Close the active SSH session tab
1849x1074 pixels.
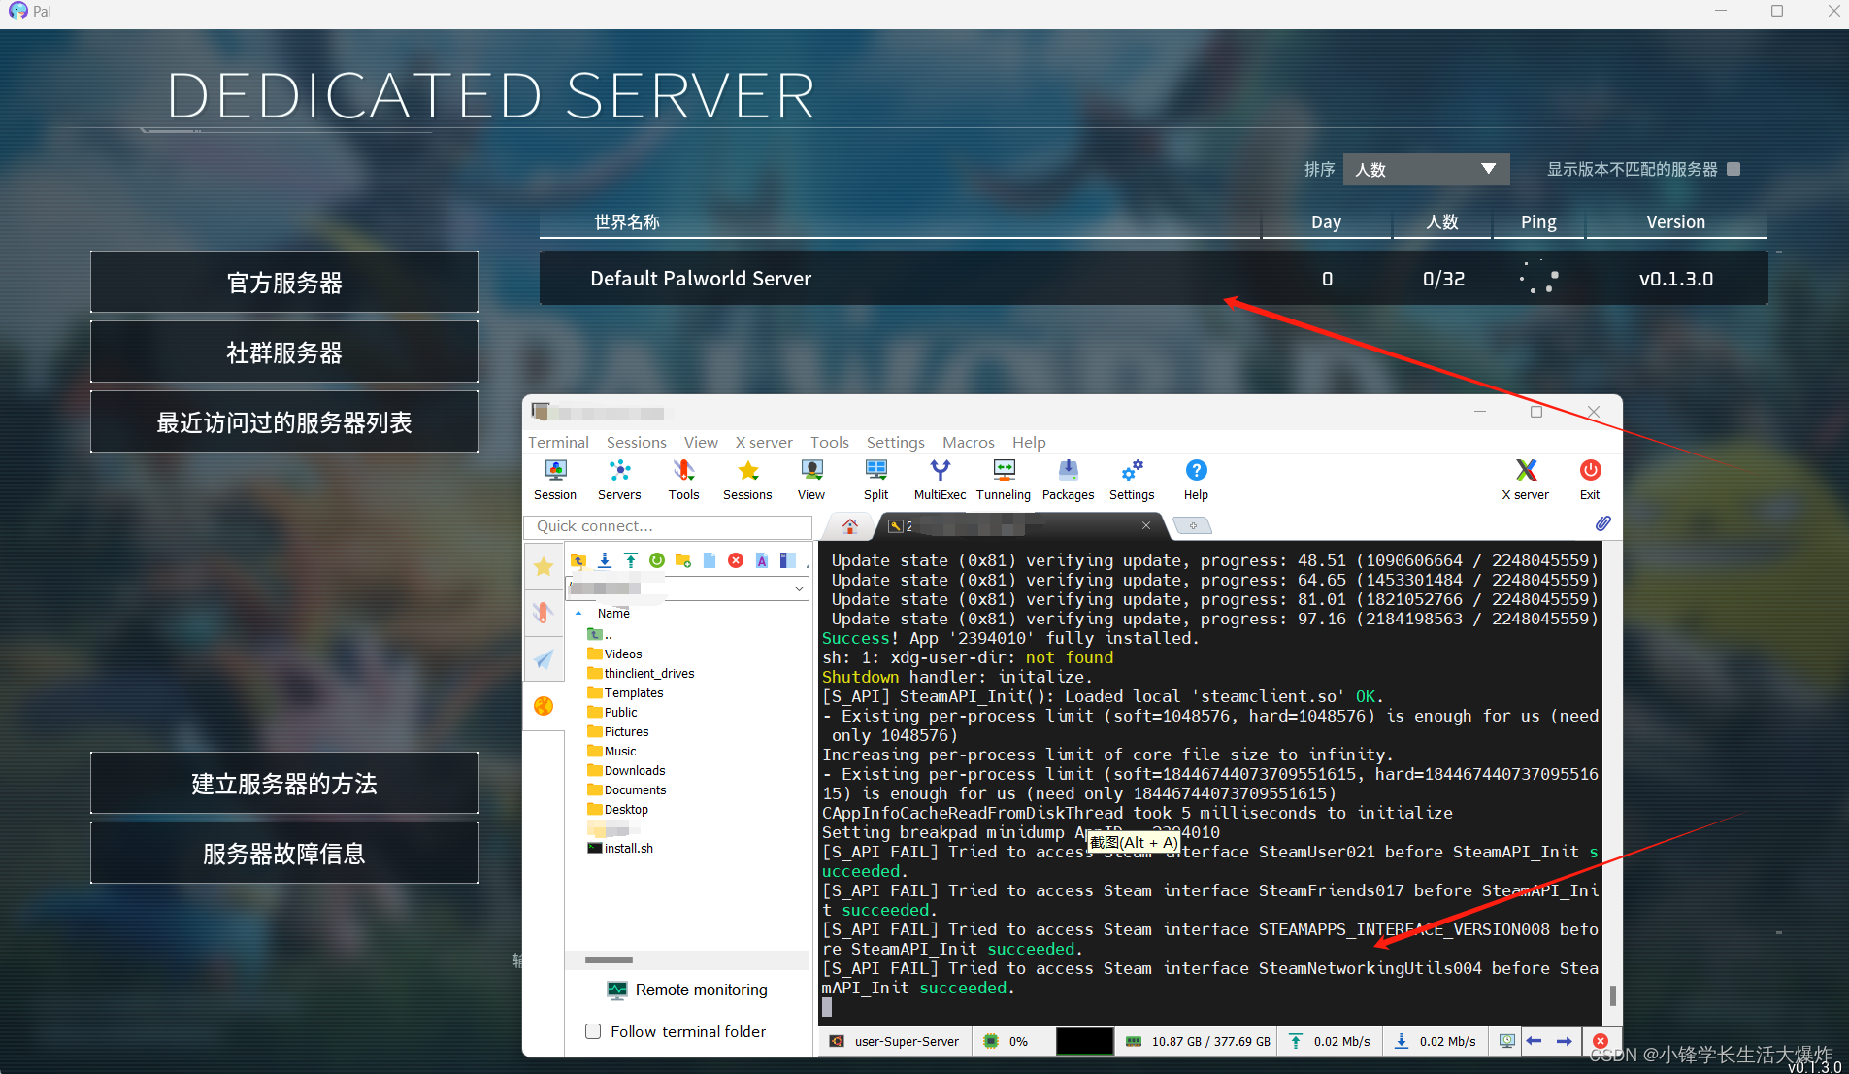pos(1146,525)
